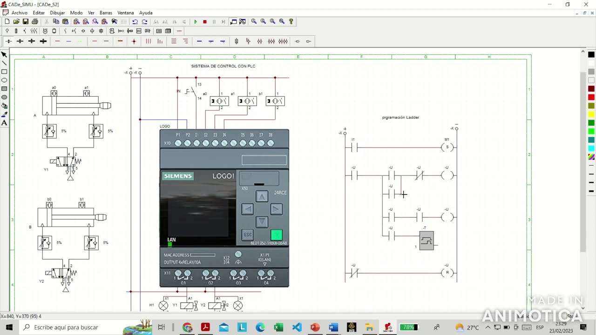
Task: Print the current diagram
Action: (35, 21)
